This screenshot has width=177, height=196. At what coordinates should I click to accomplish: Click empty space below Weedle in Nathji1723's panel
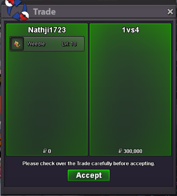coord(47,99)
